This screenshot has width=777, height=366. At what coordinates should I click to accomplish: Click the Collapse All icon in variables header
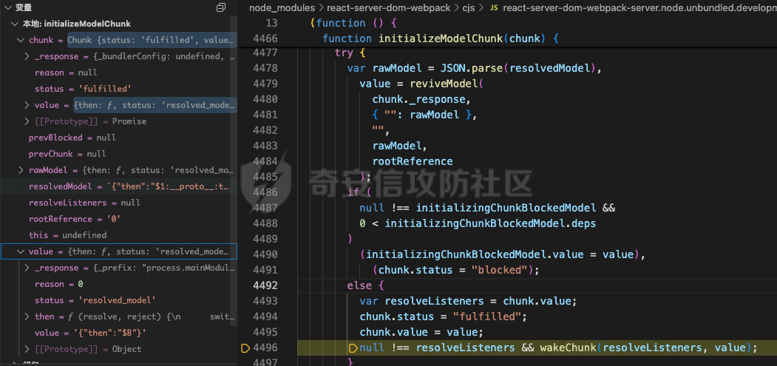coord(220,7)
